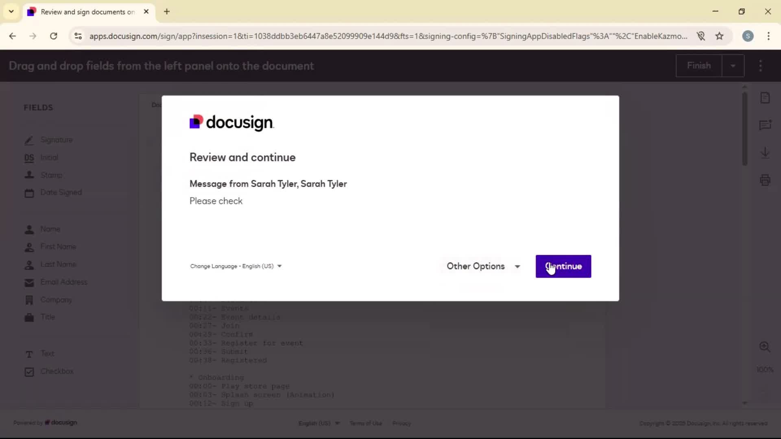Click the '100%' zoom level text

pos(765,369)
